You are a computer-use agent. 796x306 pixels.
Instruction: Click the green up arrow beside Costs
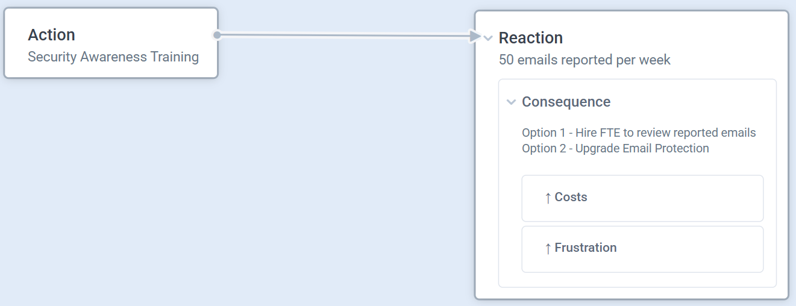(x=548, y=198)
